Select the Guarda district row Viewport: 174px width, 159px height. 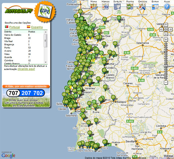click(x=24, y=57)
